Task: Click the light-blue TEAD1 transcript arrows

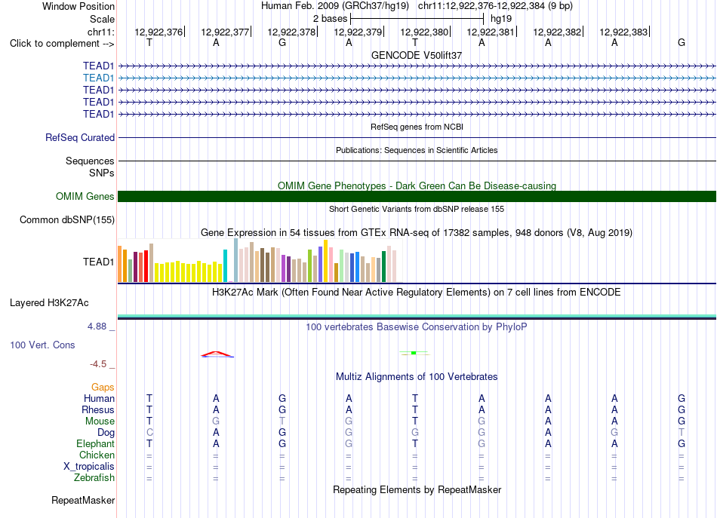Action: [x=417, y=78]
